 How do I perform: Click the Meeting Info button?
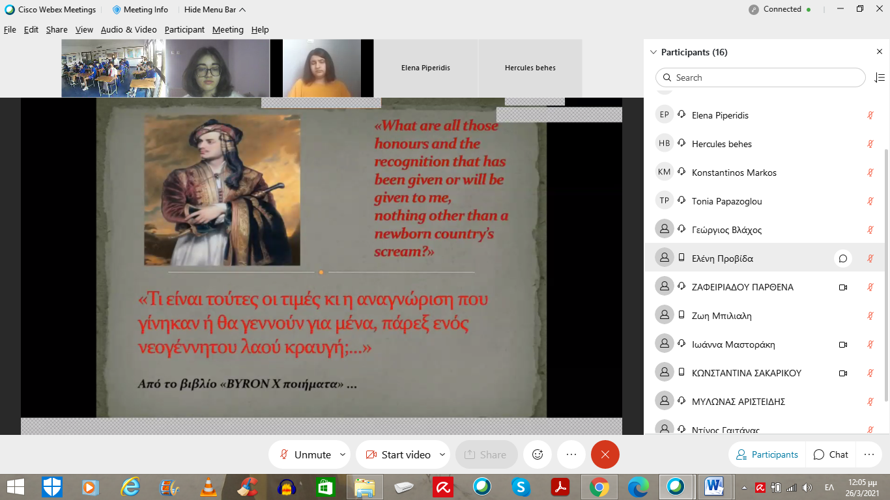click(x=140, y=10)
